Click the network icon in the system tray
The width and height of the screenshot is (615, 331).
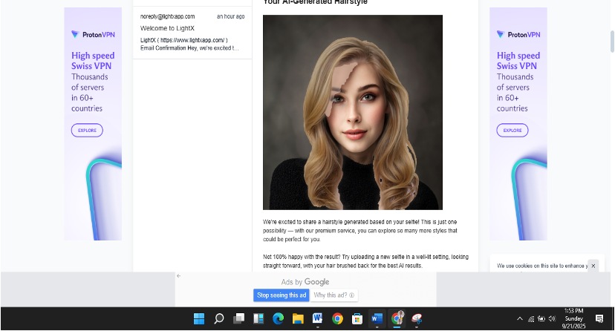[530, 319]
